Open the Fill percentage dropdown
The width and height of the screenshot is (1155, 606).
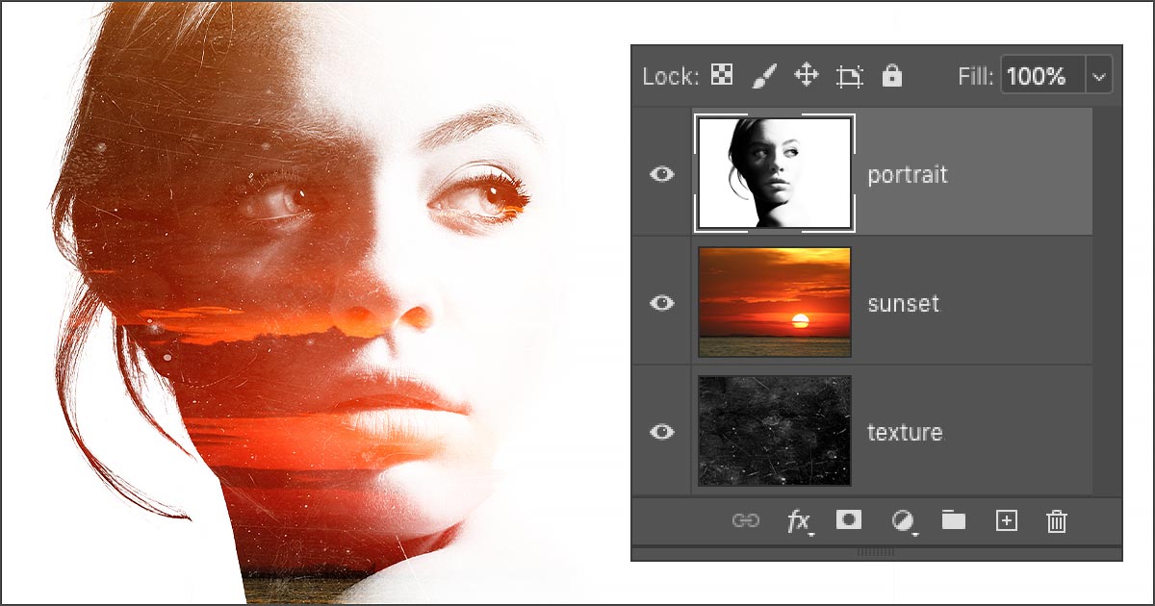(1098, 76)
